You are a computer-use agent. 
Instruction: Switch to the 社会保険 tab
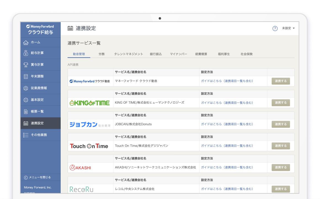coord(247,54)
